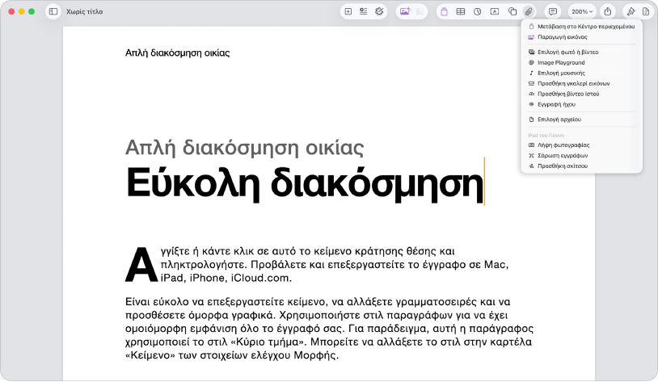Viewport: 658px width, 382px height.
Task: Close the window with the red button
Action: [11, 12]
